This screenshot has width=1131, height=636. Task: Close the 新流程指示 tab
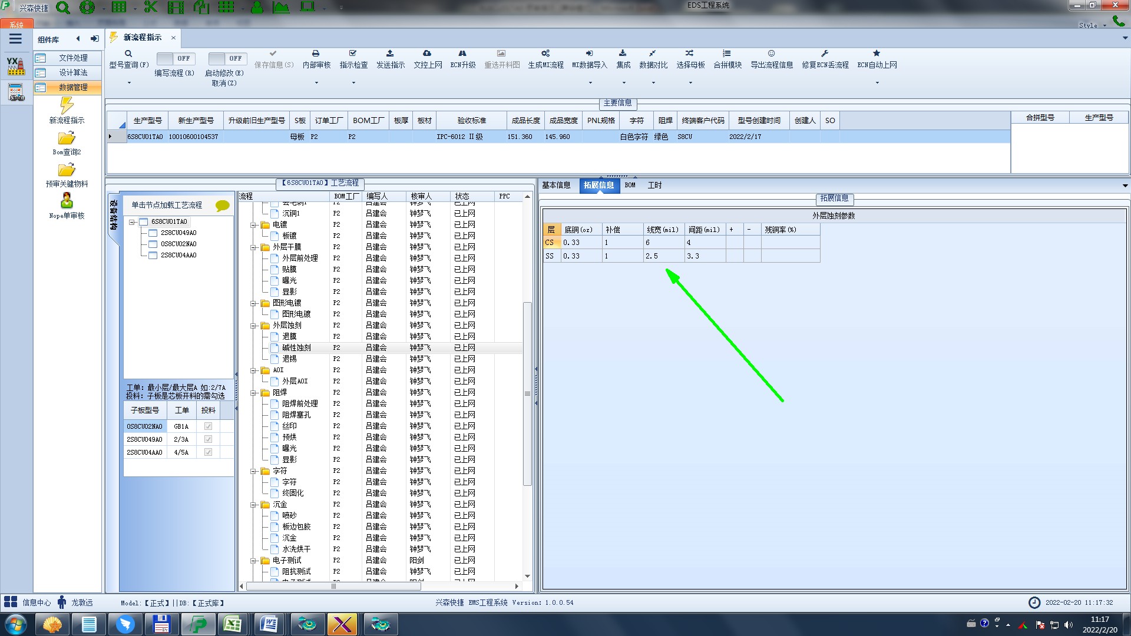[x=173, y=38]
